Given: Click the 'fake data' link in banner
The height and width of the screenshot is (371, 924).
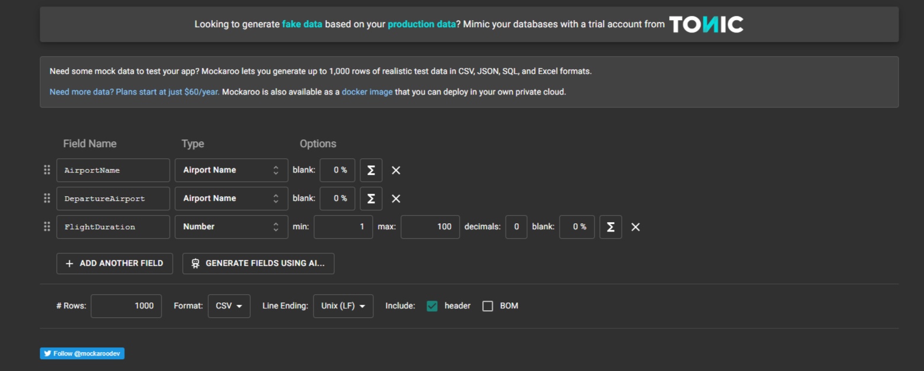Looking at the screenshot, I should 302,24.
